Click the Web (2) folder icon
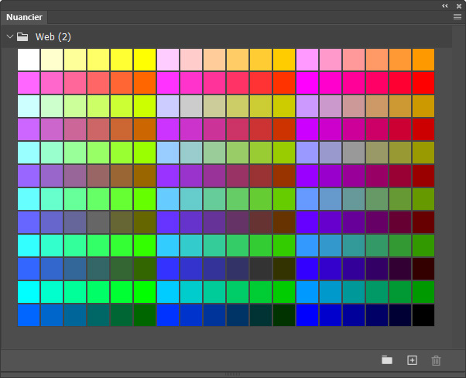 tap(22, 37)
